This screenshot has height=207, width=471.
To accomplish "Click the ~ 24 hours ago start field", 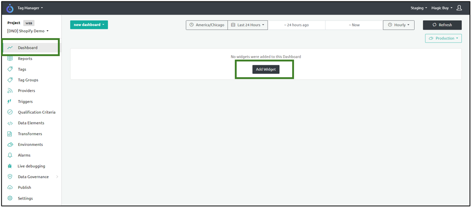I will [x=297, y=25].
